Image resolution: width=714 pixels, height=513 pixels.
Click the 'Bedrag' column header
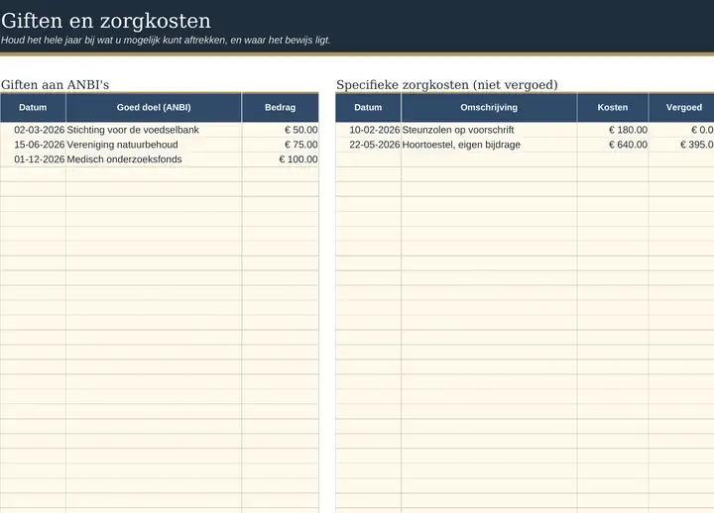click(x=280, y=107)
